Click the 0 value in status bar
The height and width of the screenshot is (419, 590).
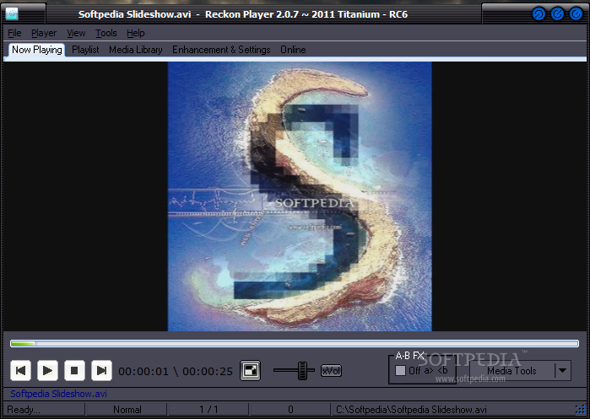point(290,410)
